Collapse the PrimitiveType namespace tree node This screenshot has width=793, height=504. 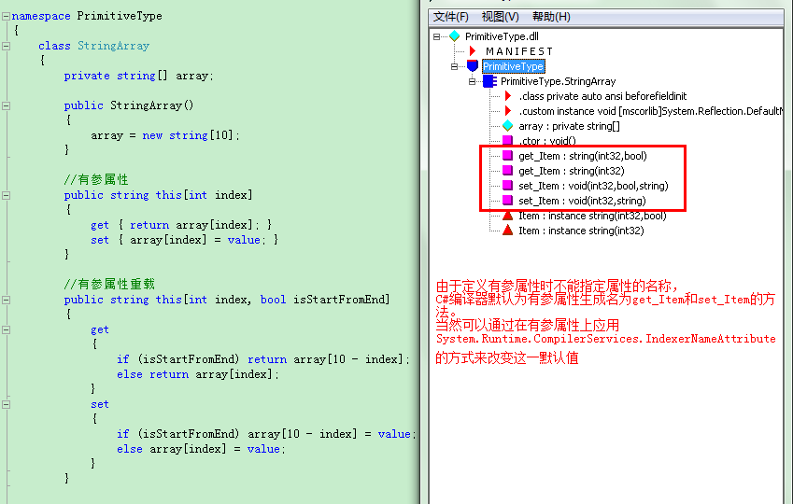[x=454, y=66]
